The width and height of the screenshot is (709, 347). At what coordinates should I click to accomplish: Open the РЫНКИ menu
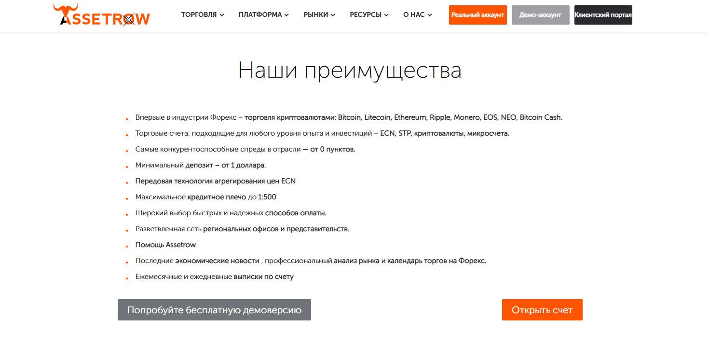click(319, 15)
